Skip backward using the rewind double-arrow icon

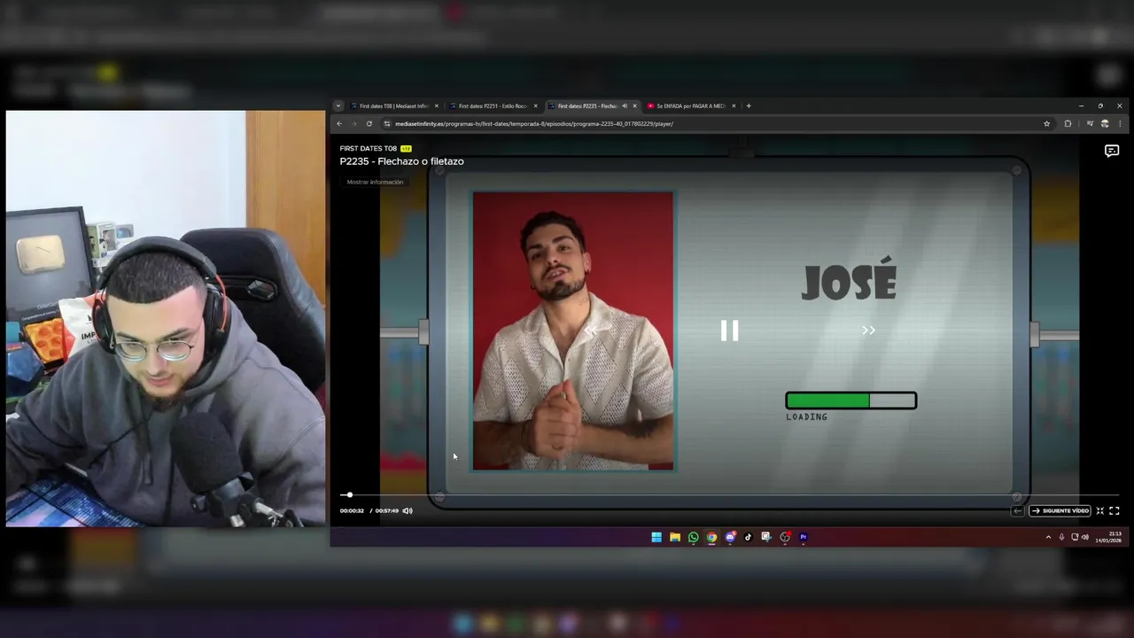pos(591,331)
